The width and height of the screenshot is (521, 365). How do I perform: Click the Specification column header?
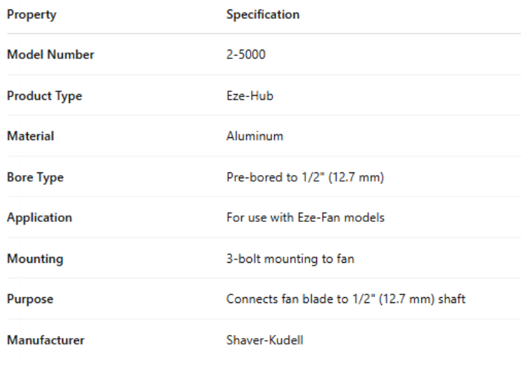click(x=262, y=15)
